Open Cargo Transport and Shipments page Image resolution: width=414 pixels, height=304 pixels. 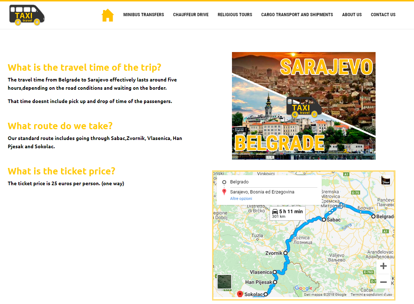click(297, 15)
